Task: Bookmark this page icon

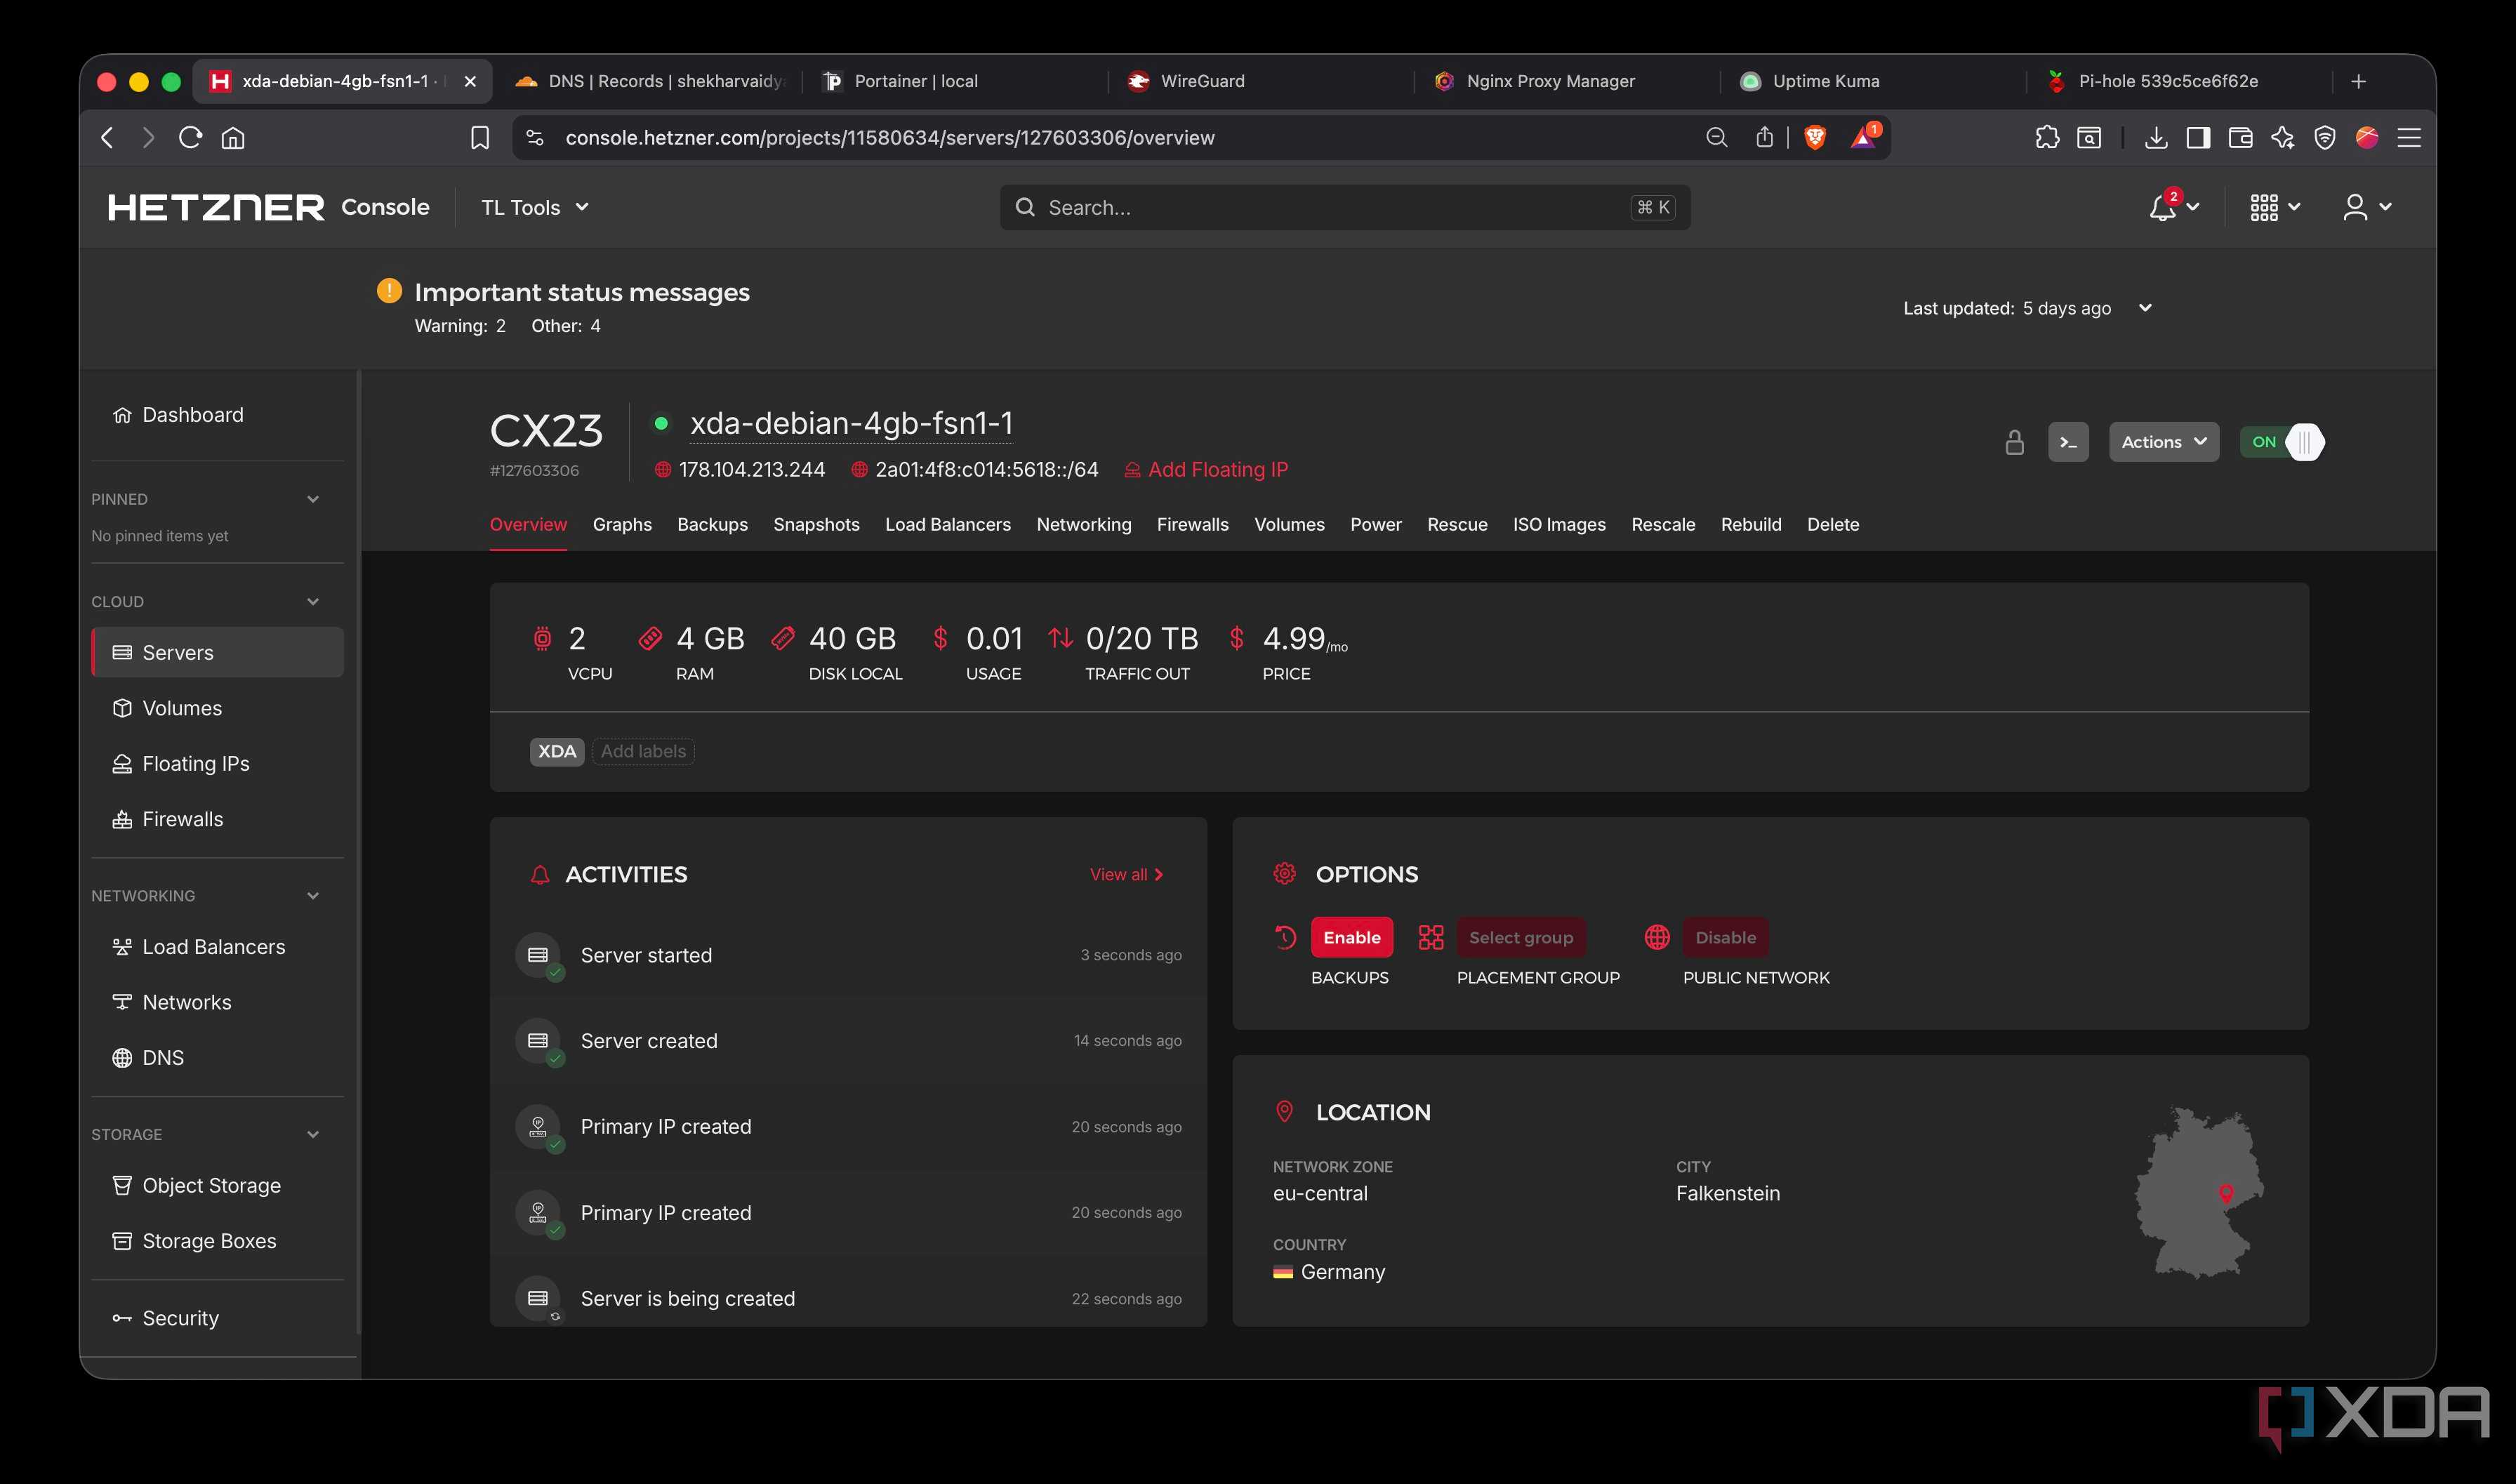Action: point(480,137)
